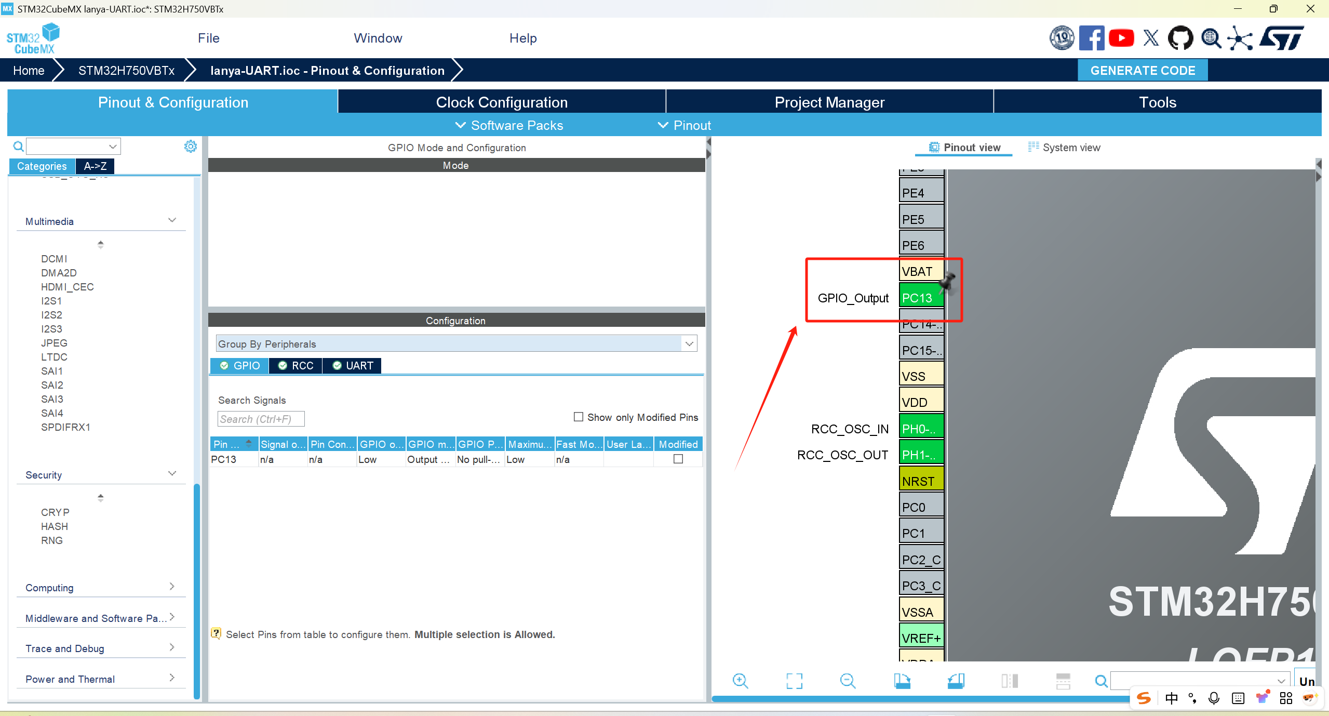Click the fit-to-screen icon
This screenshot has width=1329, height=716.
794,681
